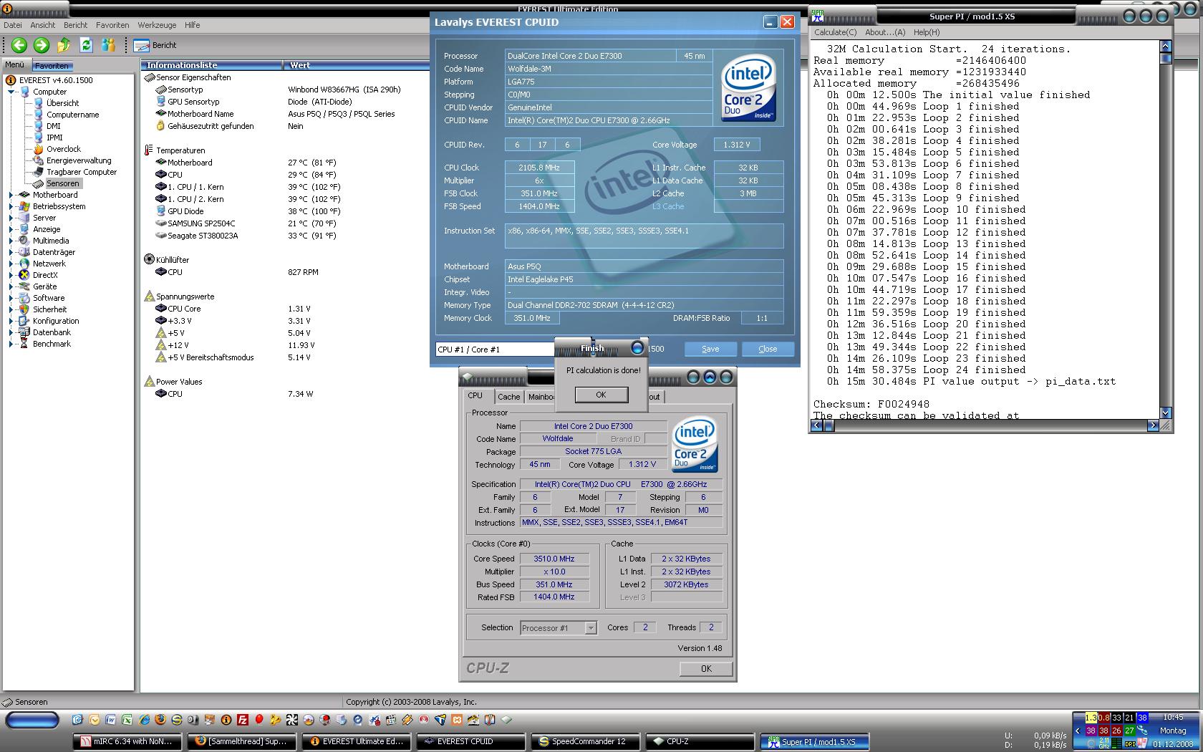
Task: Click the Wert column header
Action: pyautogui.click(x=356, y=65)
